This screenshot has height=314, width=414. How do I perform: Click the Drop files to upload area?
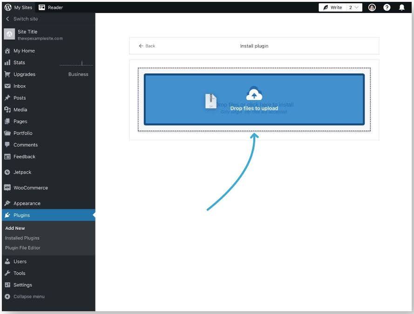[x=254, y=99]
